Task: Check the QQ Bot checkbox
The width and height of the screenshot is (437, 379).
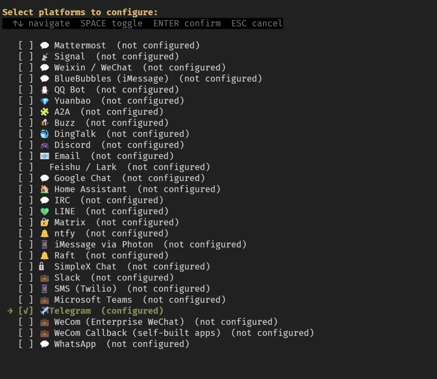Action: point(26,90)
